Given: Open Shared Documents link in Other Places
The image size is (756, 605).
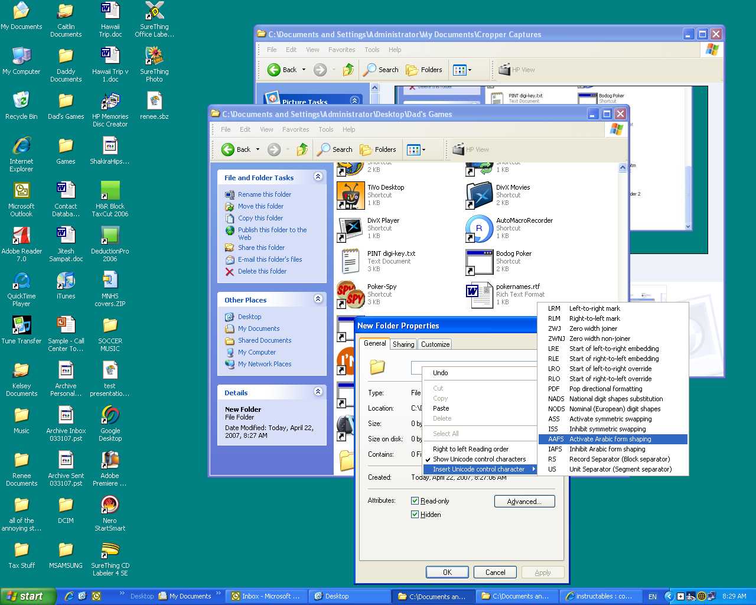Looking at the screenshot, I should point(265,340).
